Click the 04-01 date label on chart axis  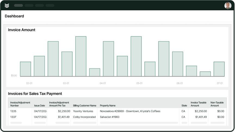tap(103, 83)
